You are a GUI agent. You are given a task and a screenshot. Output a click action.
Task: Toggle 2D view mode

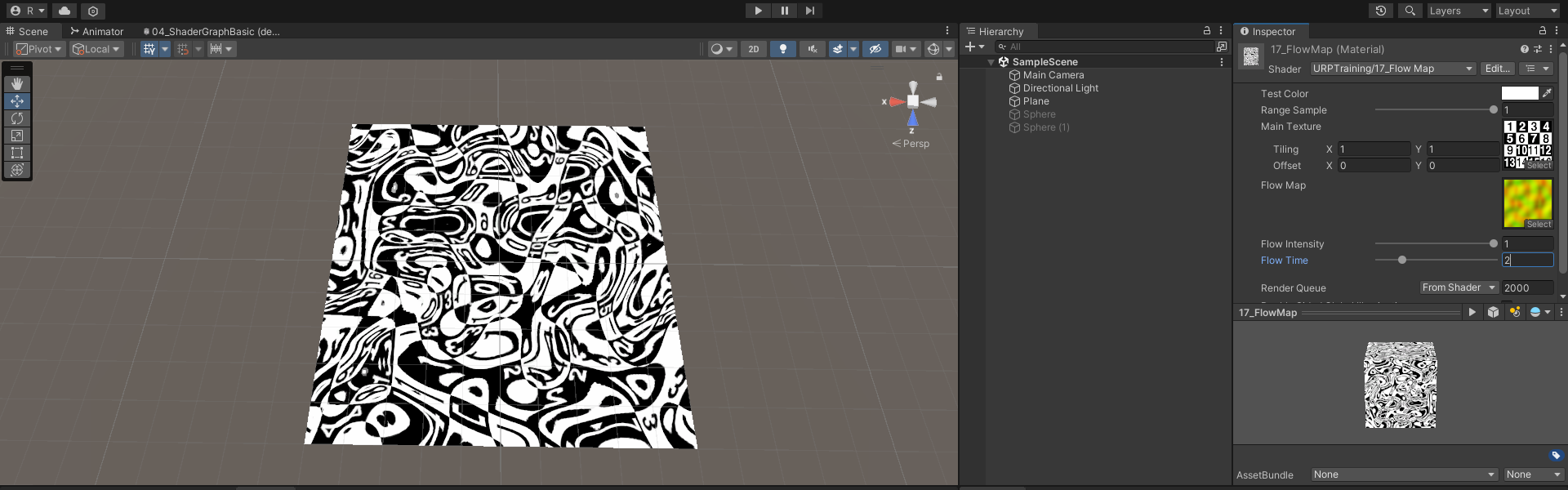pos(754,49)
